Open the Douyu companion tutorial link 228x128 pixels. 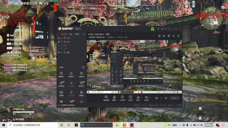coord(67,105)
